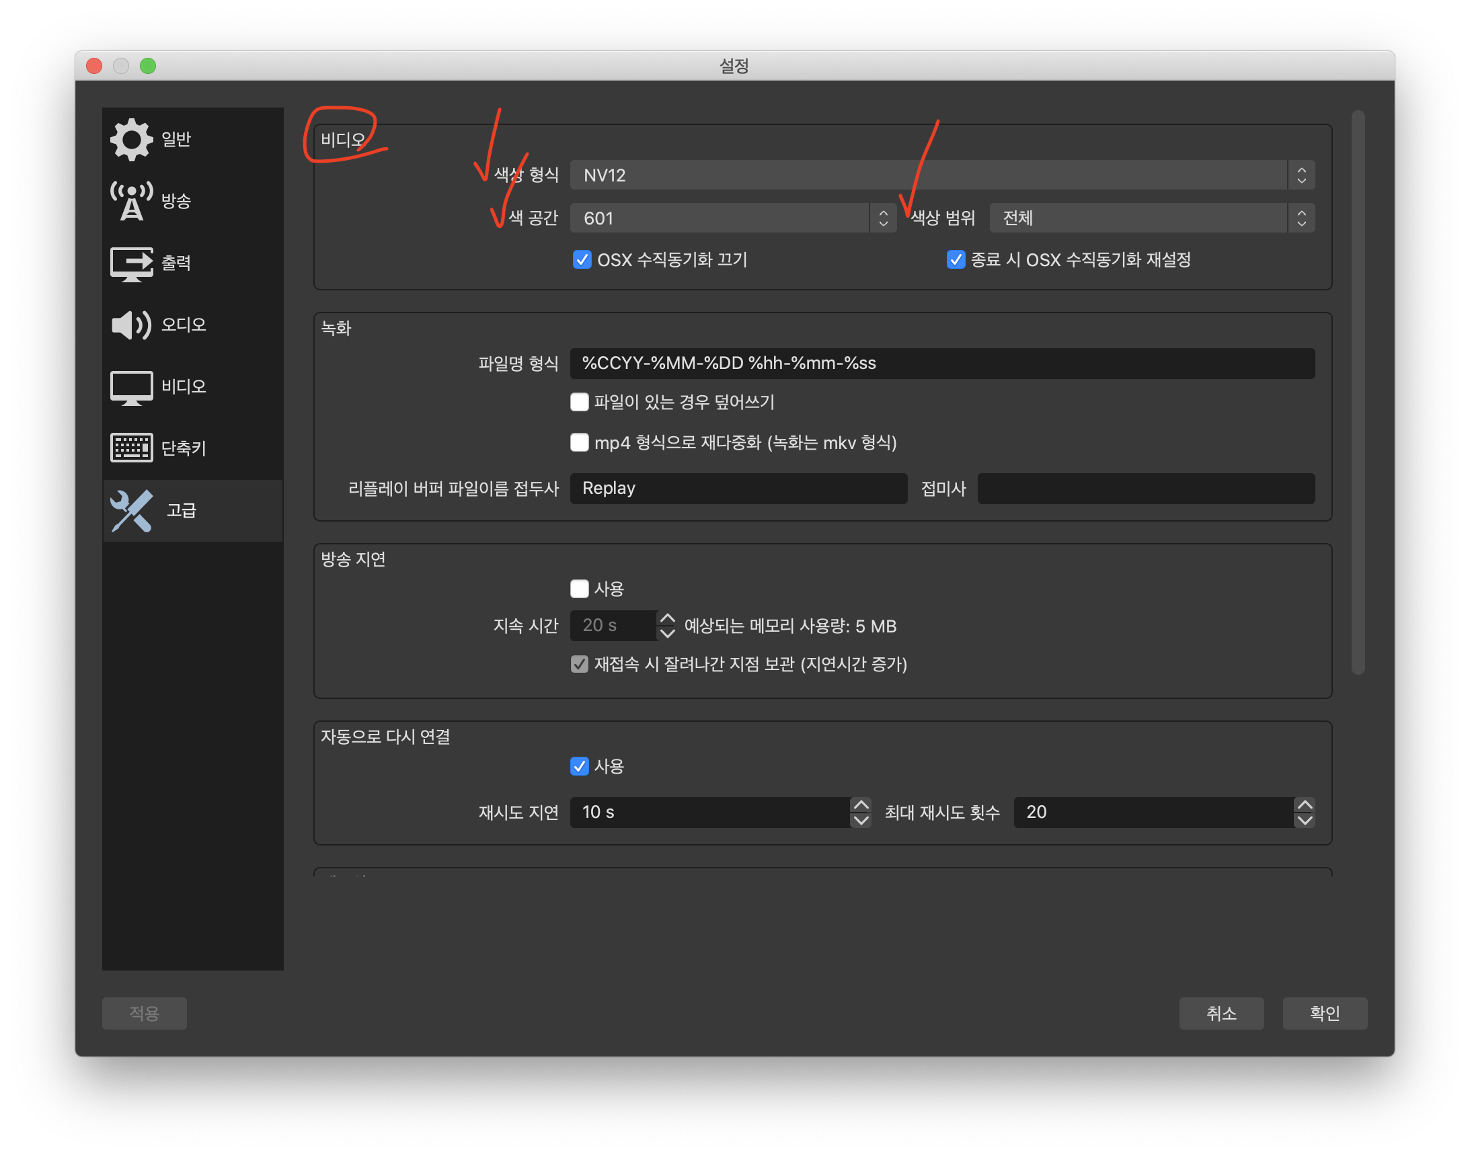The width and height of the screenshot is (1470, 1156).
Task: Open the 색상 형식 NV12 dropdown
Action: tap(942, 175)
